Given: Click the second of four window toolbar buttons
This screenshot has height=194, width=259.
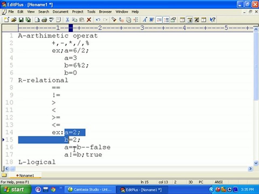Looking at the screenshot, I should tap(189, 20).
